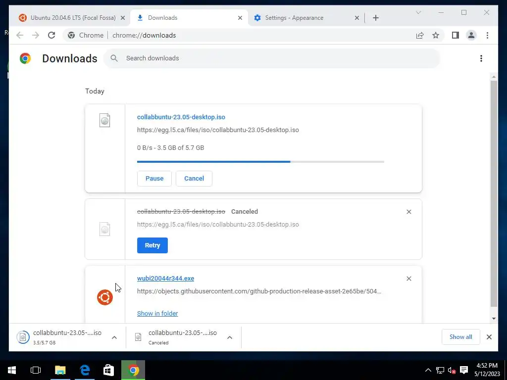Remove wubi20044r344.exe entry from list

pos(408,279)
